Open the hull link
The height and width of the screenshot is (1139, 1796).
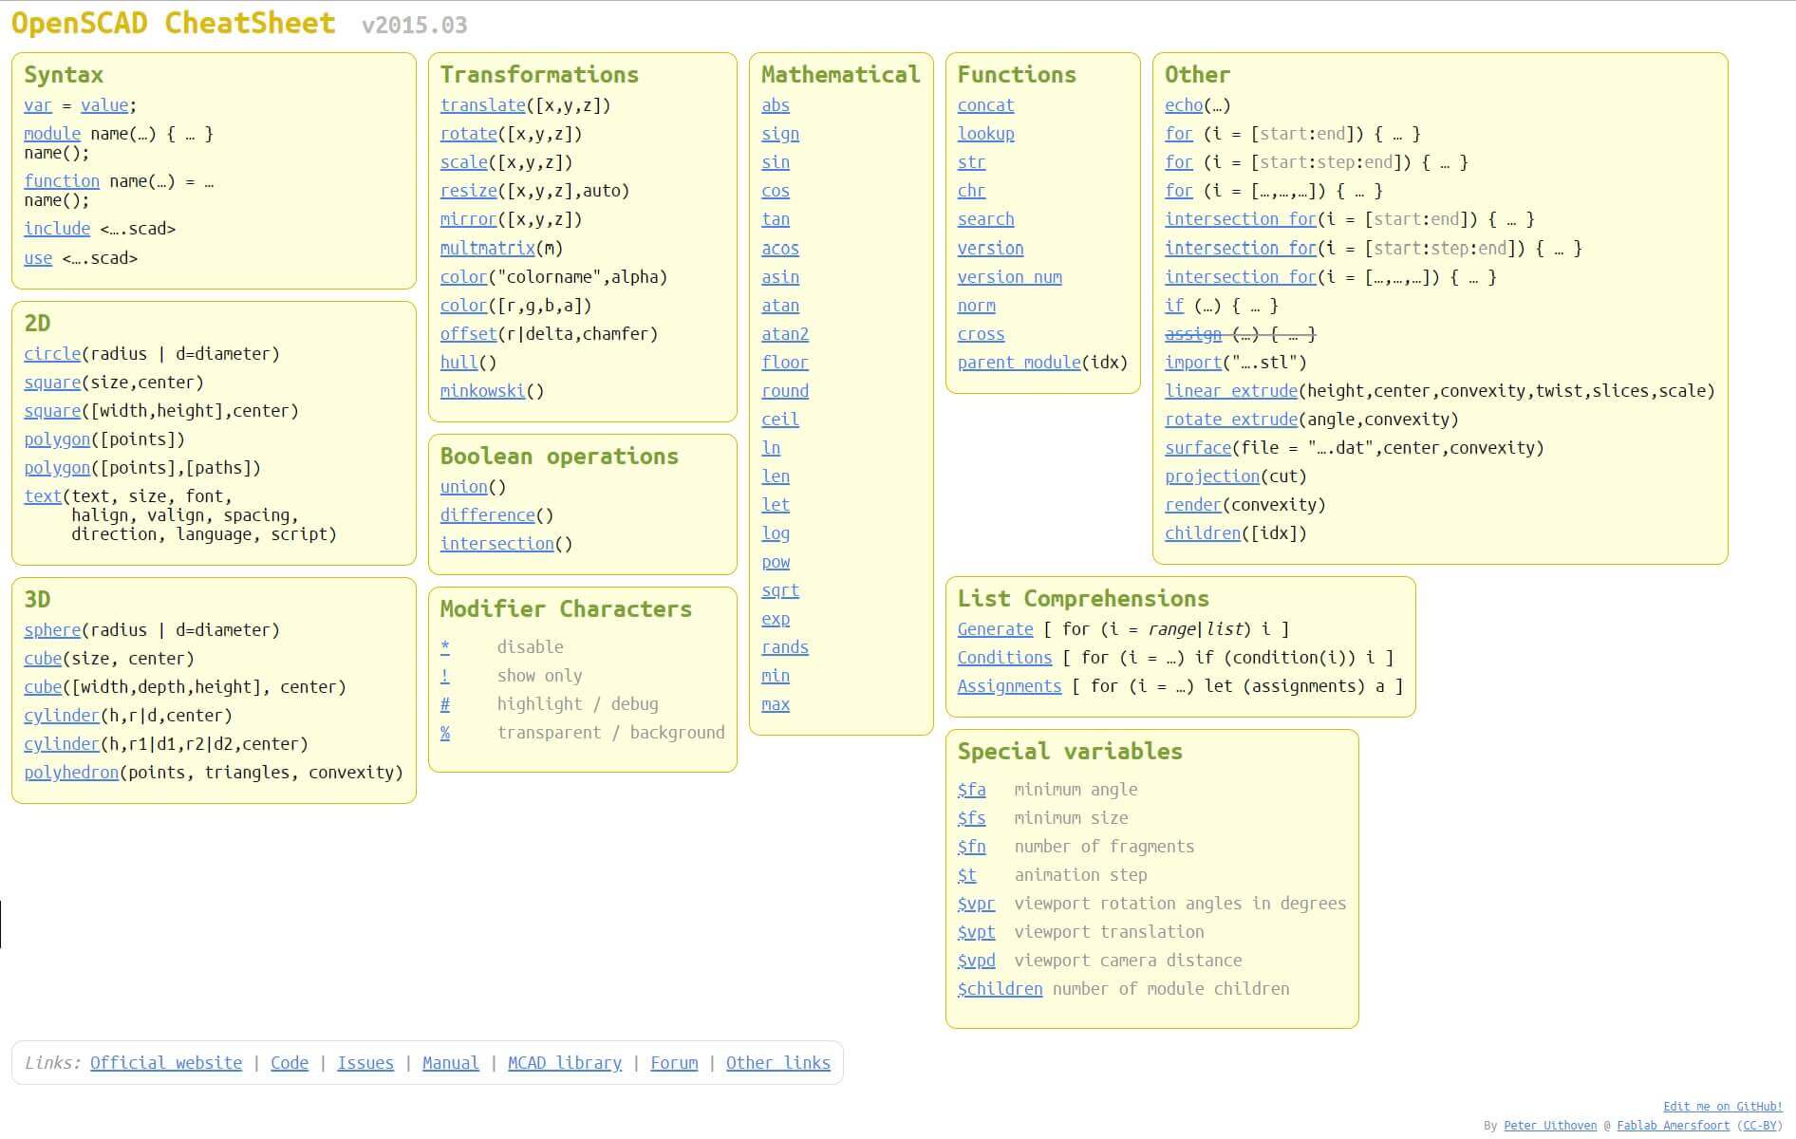pos(458,363)
